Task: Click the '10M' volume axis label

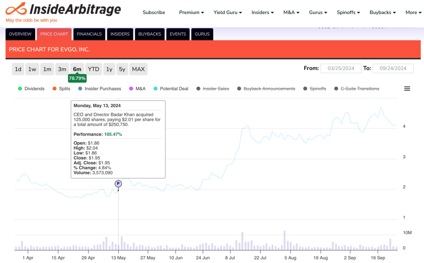Action: click(407, 233)
